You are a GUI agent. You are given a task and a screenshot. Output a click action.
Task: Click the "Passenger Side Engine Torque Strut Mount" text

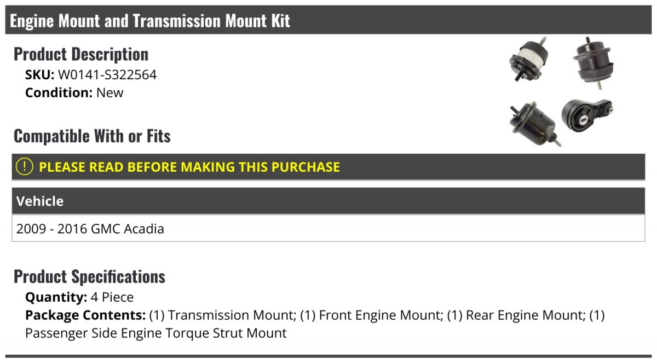[x=156, y=332]
